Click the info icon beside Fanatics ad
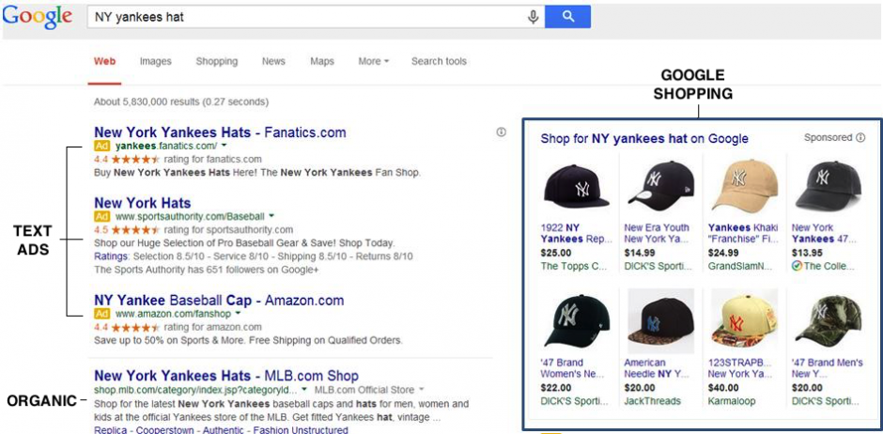 pos(501,132)
